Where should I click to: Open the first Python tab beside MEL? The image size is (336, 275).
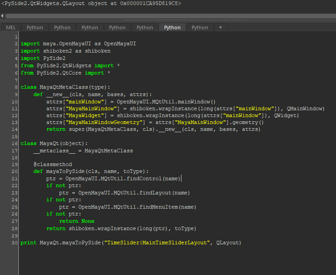pyautogui.click(x=35, y=27)
